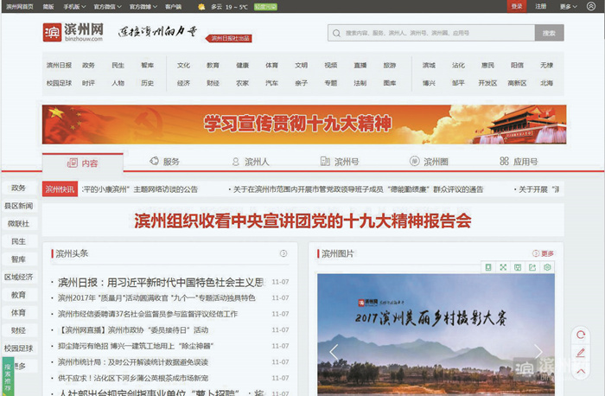Expand the 手机版 dropdown in top bar

tap(73, 6)
